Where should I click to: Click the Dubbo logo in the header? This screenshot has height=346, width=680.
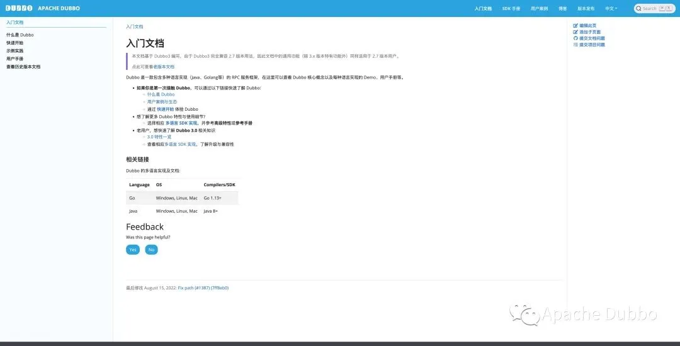point(19,8)
